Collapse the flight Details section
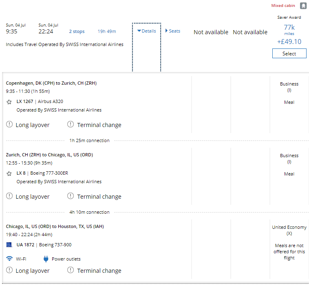The height and width of the screenshot is (285, 309). coord(146,31)
